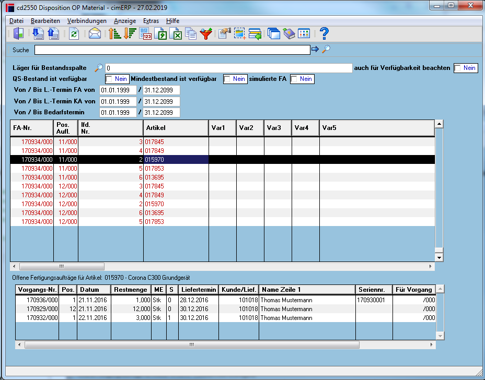Click the upper table scroll-down arrow
485x380 pixels.
tap(439, 257)
